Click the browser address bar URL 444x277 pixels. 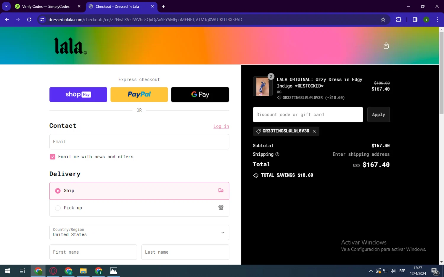click(x=145, y=19)
